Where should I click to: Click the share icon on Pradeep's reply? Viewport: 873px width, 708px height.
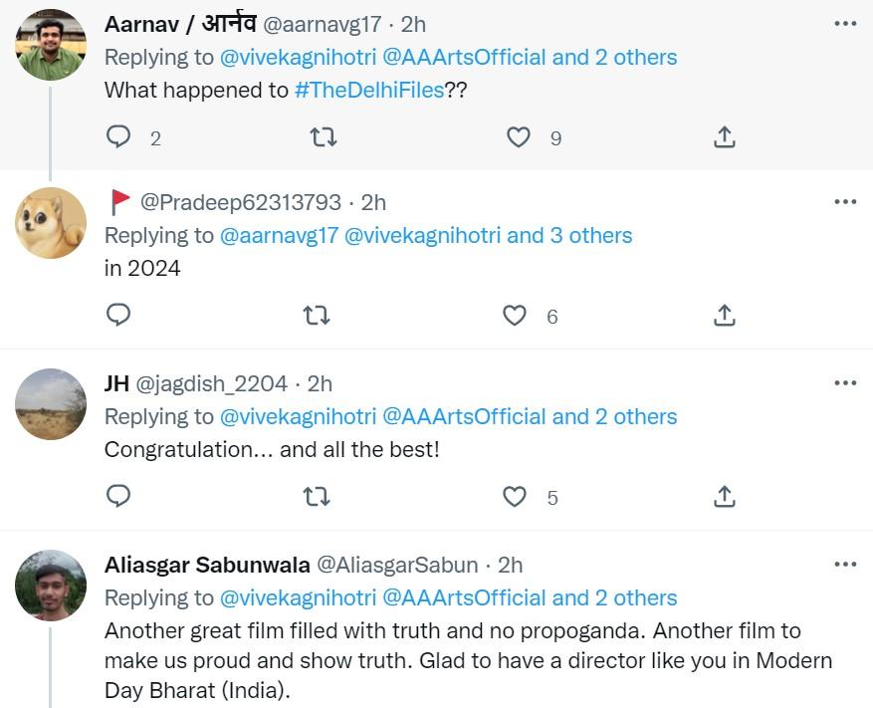724,316
